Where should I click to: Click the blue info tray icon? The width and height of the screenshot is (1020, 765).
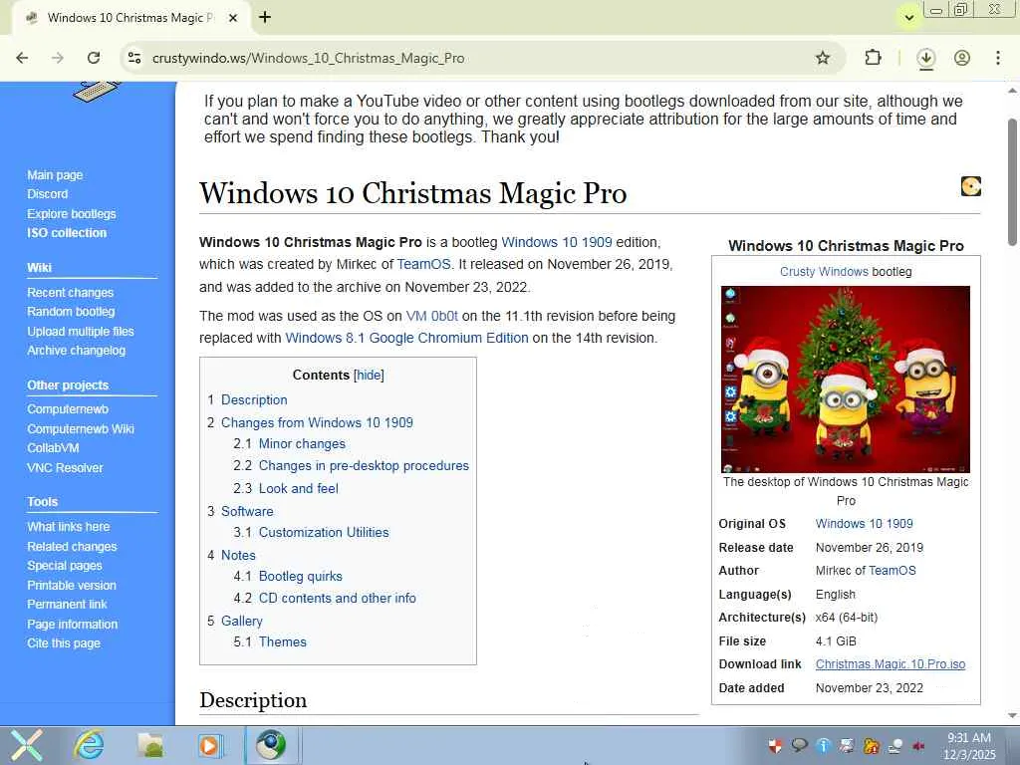point(823,745)
